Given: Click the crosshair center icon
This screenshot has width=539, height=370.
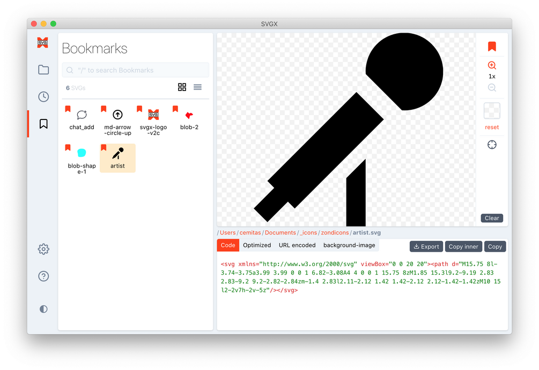Looking at the screenshot, I should (492, 145).
